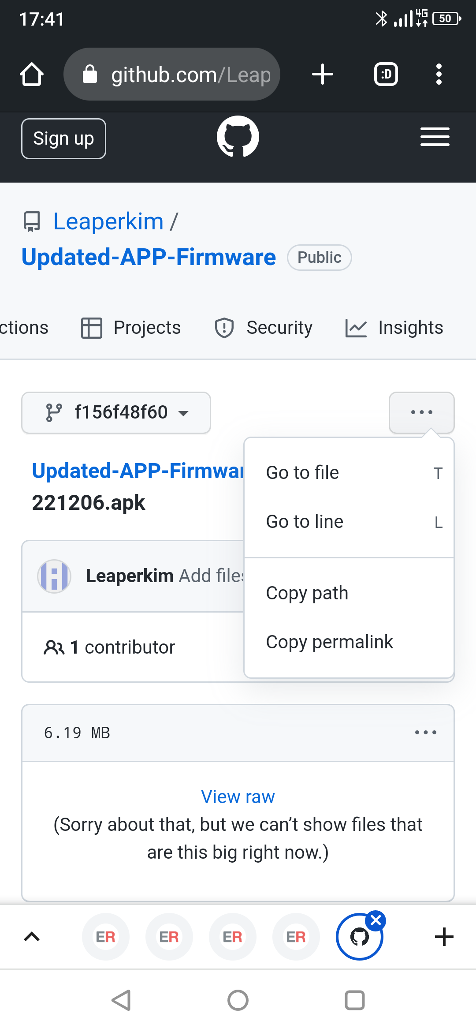Expand the f156f48f60 branch selector

(116, 413)
